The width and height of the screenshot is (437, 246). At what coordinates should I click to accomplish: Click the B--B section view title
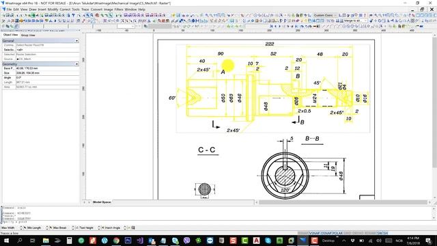pyautogui.click(x=312, y=139)
